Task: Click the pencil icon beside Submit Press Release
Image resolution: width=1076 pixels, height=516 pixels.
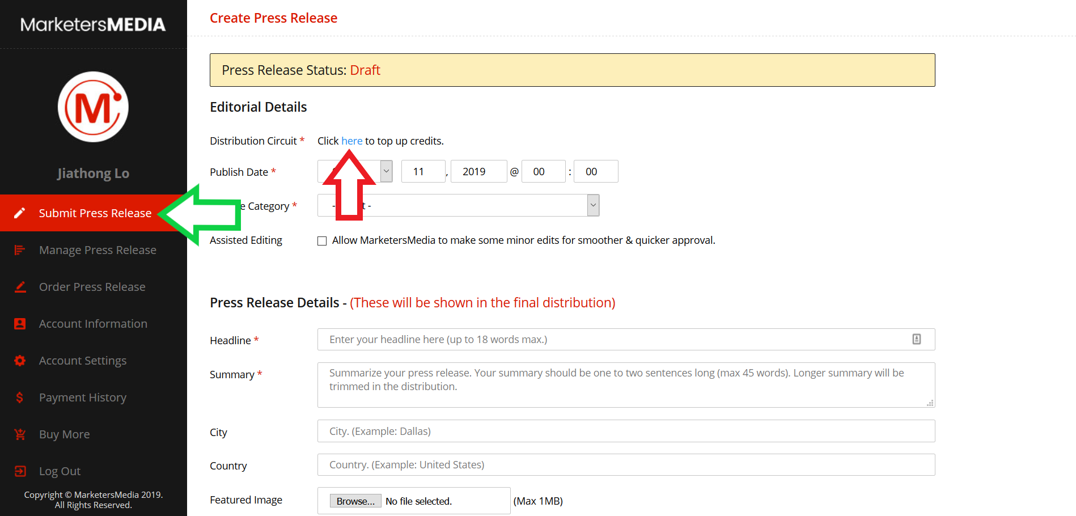Action: [x=20, y=213]
